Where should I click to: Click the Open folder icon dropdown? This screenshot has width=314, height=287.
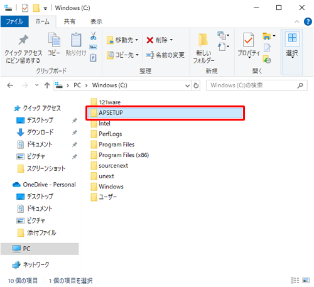269,36
